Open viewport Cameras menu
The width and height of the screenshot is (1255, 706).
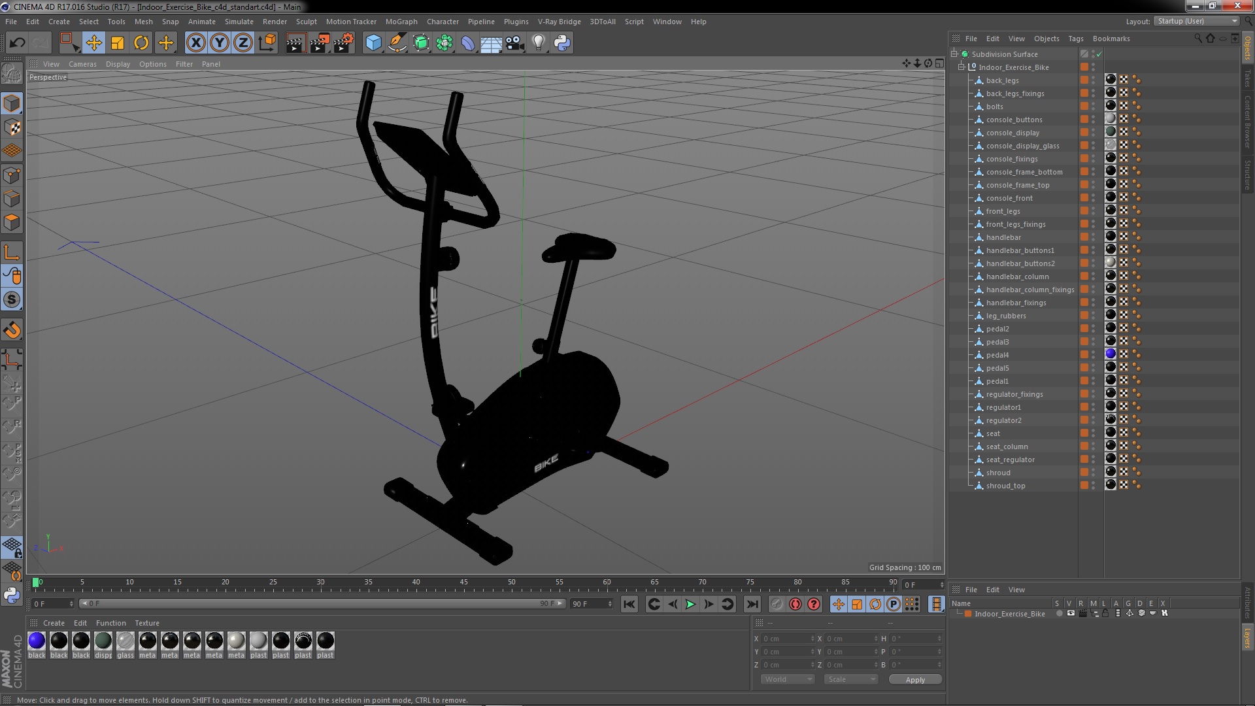coord(82,64)
